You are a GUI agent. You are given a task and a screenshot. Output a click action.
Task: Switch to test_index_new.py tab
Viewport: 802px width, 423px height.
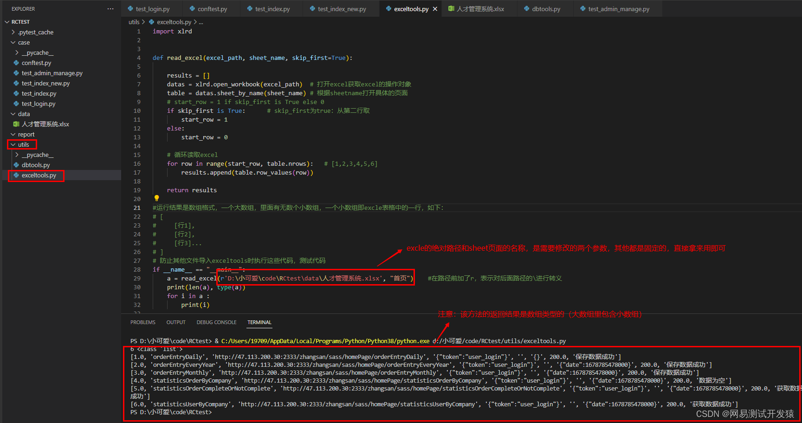342,9
